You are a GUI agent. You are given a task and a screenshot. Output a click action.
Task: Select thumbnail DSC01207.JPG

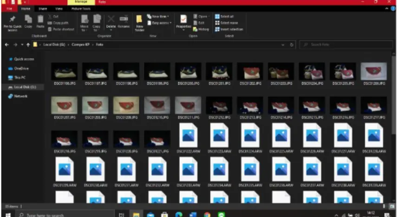click(65, 108)
